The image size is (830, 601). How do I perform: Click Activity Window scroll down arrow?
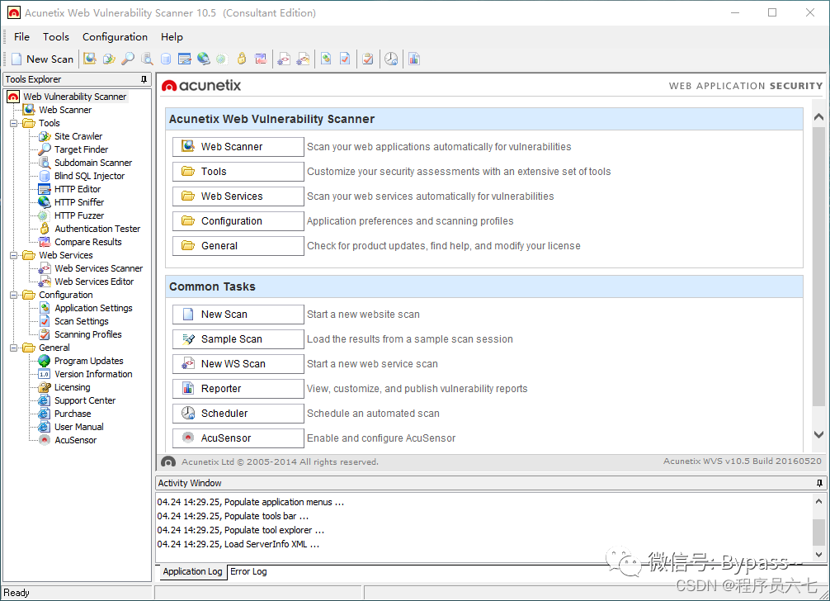point(819,555)
